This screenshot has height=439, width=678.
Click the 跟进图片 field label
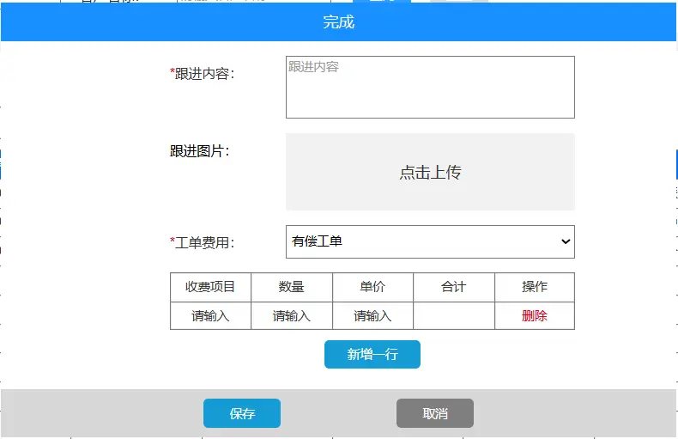(x=200, y=151)
